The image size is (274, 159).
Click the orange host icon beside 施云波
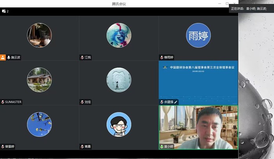click(x=3, y=57)
